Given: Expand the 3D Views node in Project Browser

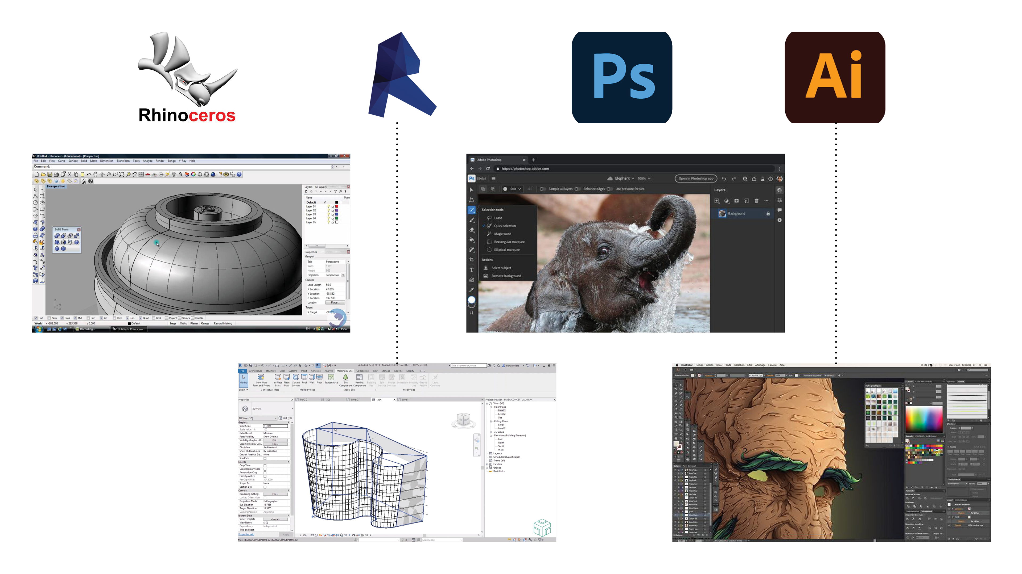Looking at the screenshot, I should click(x=491, y=432).
